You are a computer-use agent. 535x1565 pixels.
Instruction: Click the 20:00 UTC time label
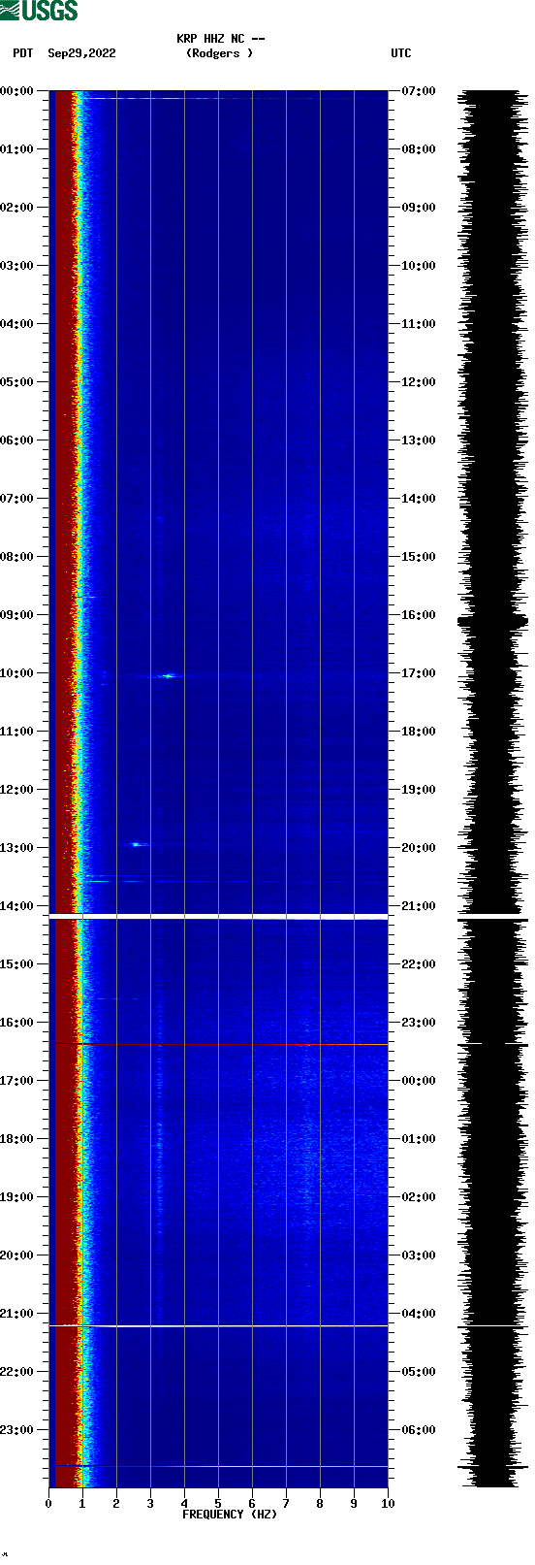click(419, 847)
